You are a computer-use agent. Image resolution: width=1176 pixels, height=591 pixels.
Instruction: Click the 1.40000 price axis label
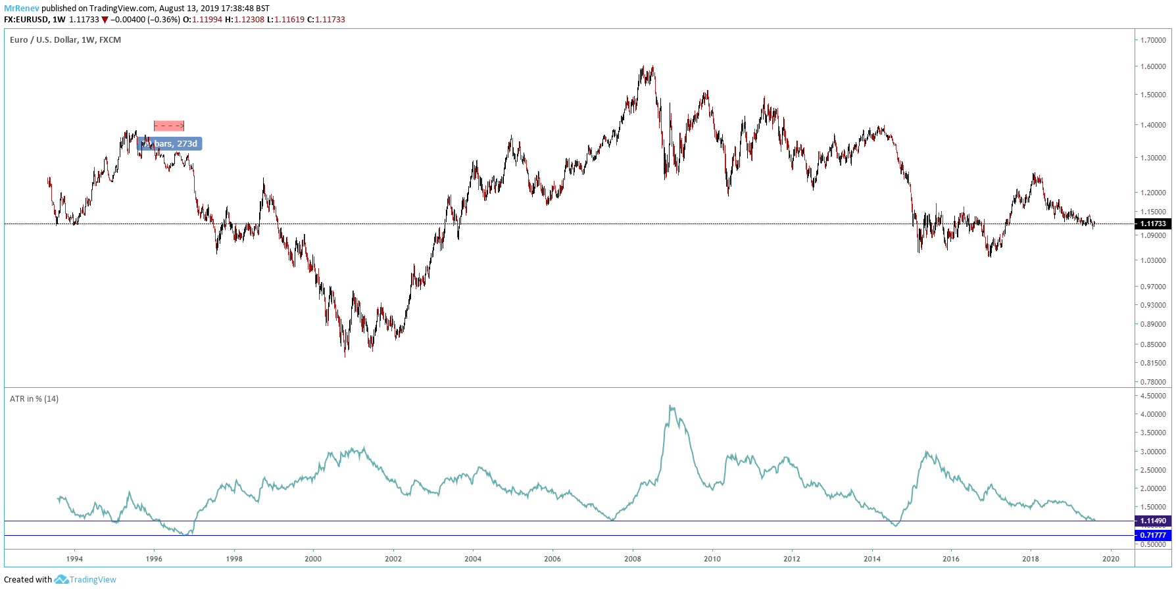(x=1153, y=125)
